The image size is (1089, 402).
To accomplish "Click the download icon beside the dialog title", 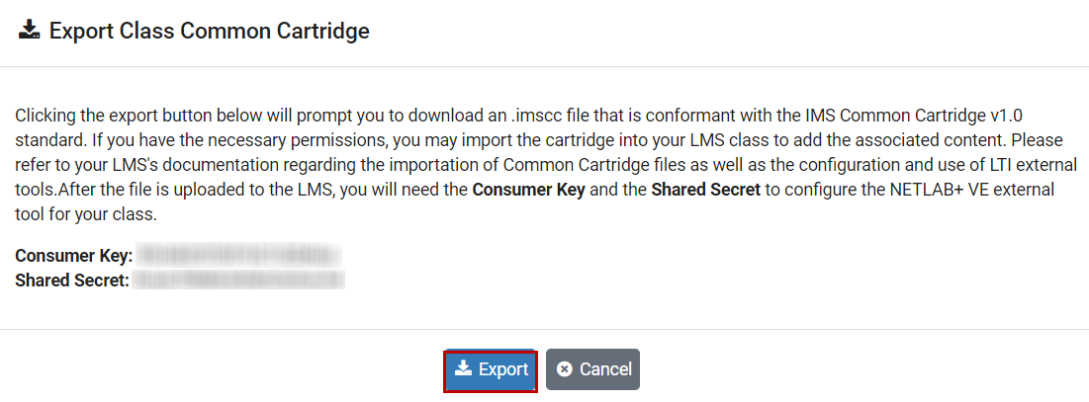I will tap(30, 31).
